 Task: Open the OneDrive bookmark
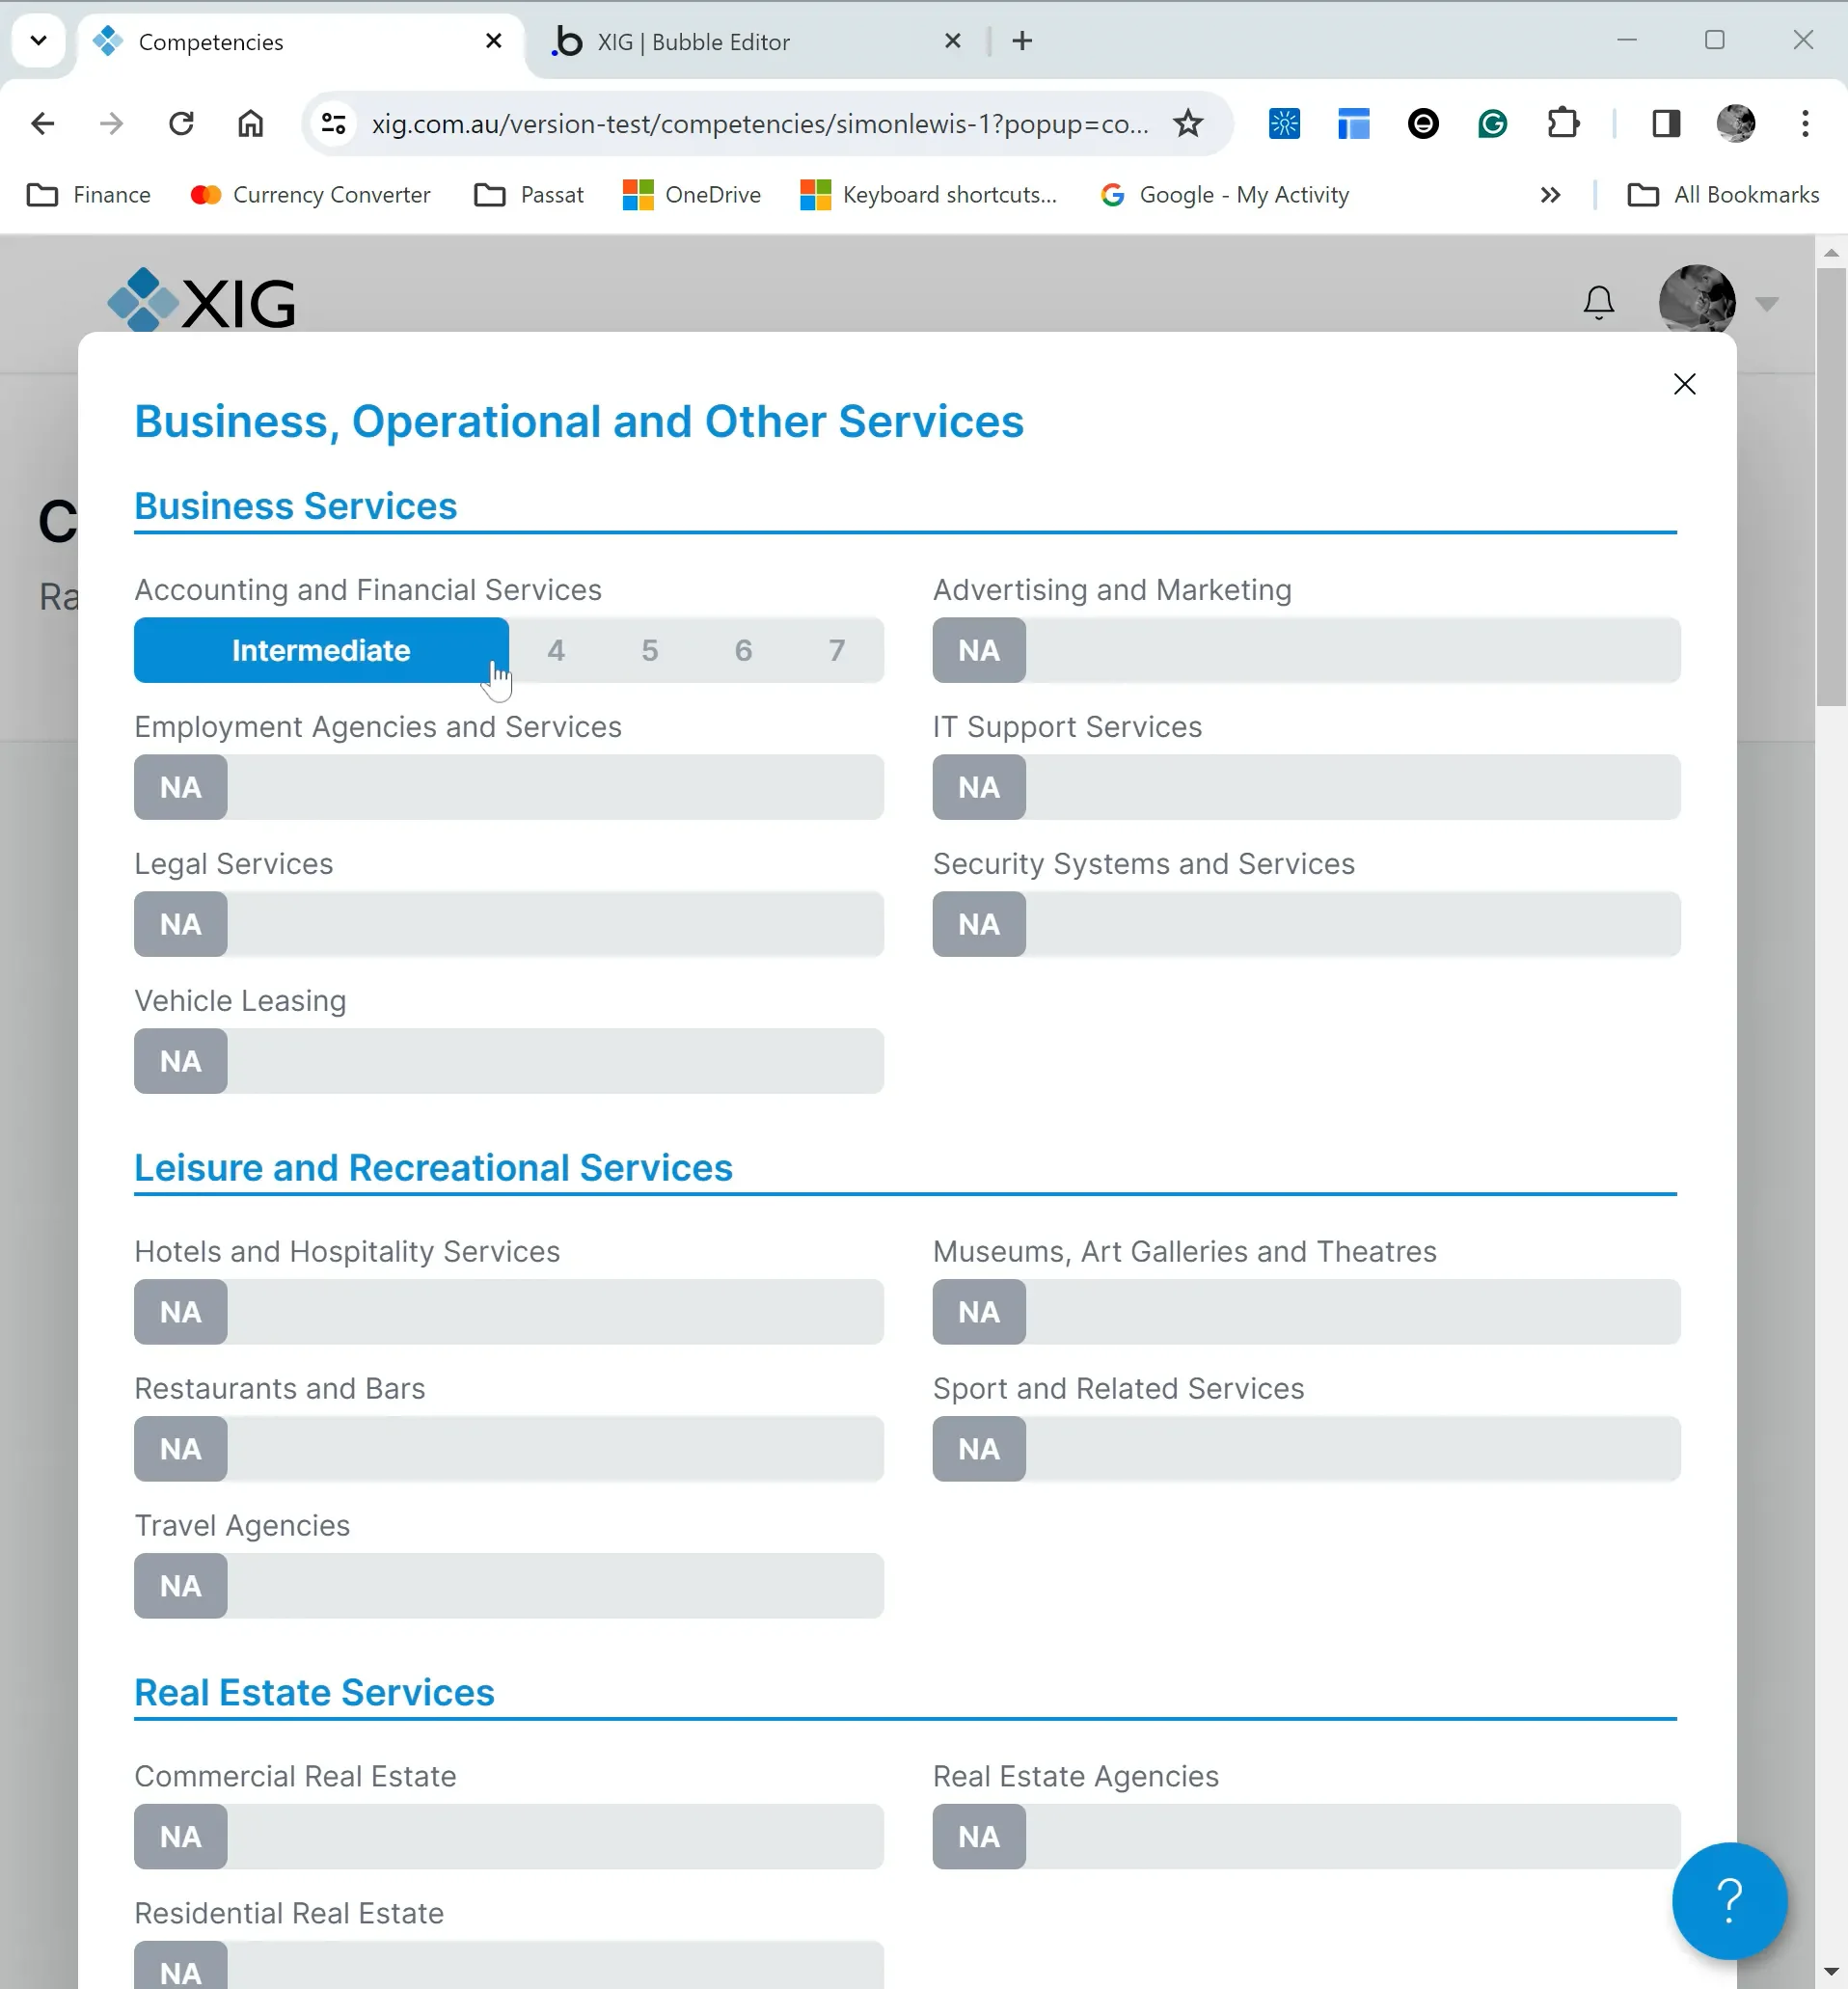click(x=692, y=195)
